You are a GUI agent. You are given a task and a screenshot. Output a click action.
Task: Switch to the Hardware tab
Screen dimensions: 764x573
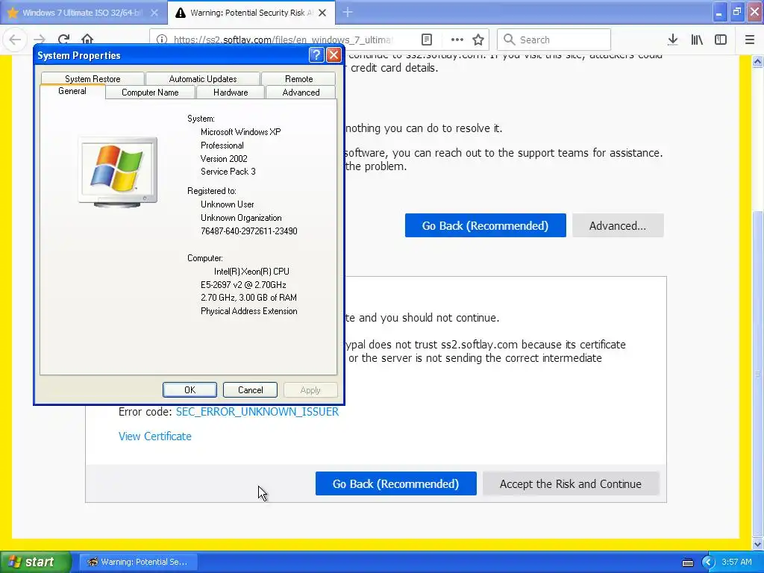[231, 92]
